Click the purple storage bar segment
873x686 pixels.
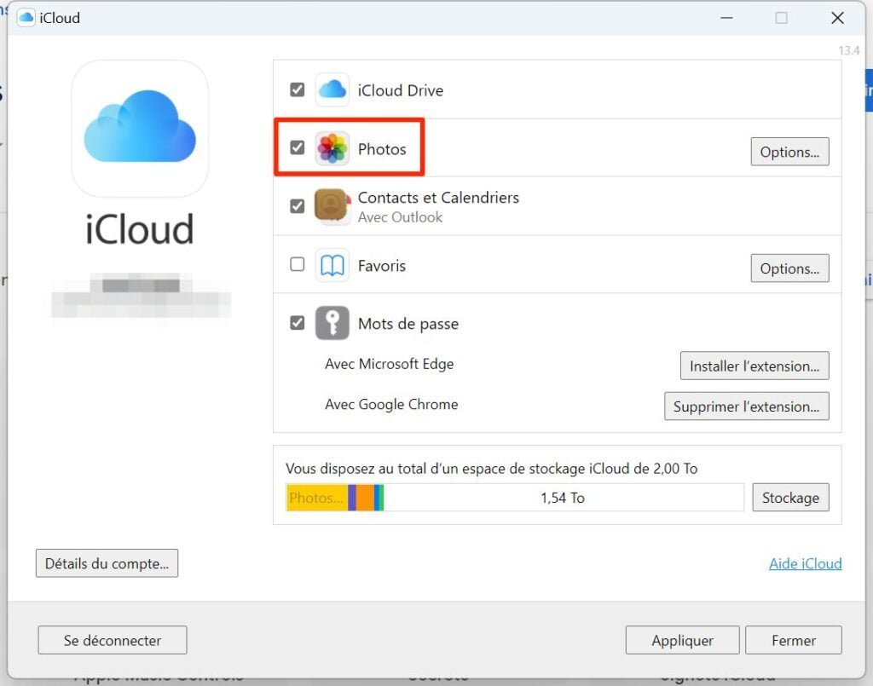[x=352, y=498]
